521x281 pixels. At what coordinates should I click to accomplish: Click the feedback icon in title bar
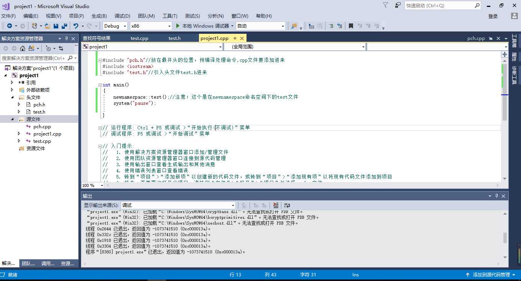point(398,5)
